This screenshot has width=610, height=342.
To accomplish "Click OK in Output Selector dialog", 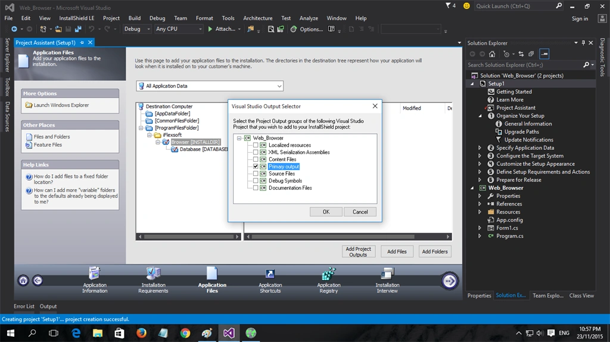I will (x=326, y=212).
